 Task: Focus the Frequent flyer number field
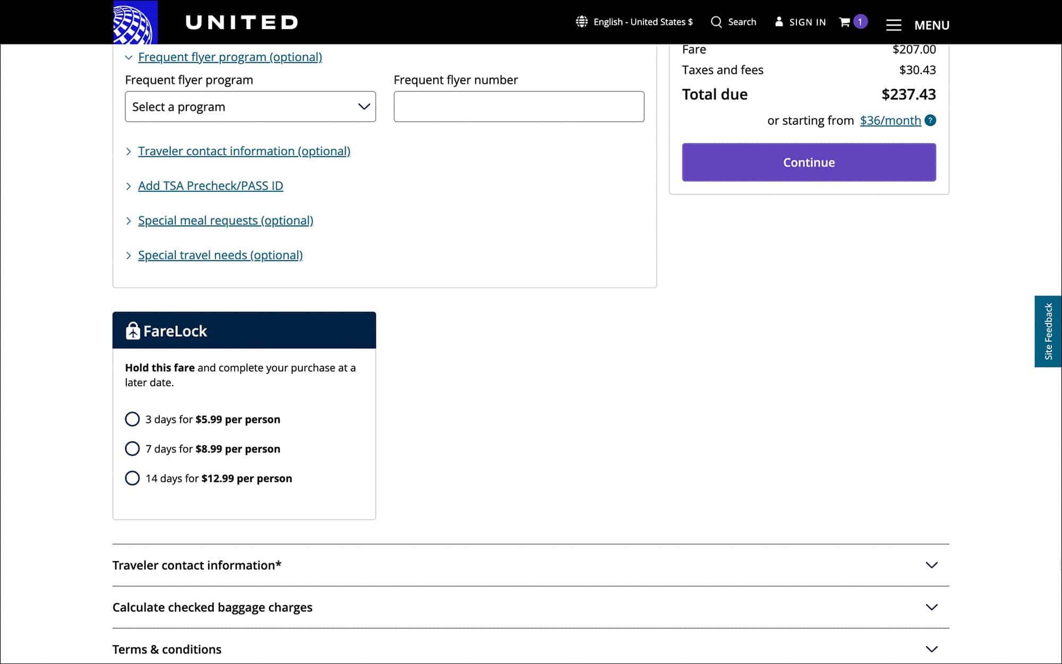coord(519,107)
